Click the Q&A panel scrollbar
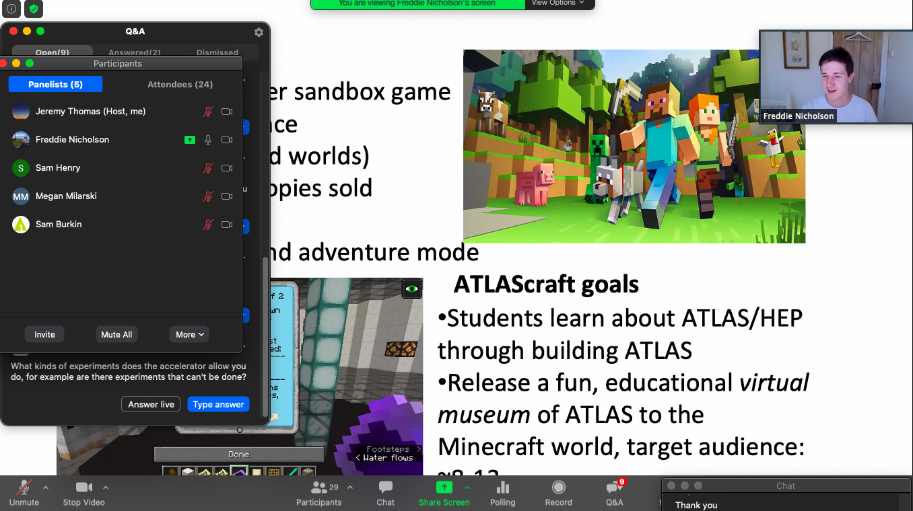The image size is (913, 511). (265, 336)
